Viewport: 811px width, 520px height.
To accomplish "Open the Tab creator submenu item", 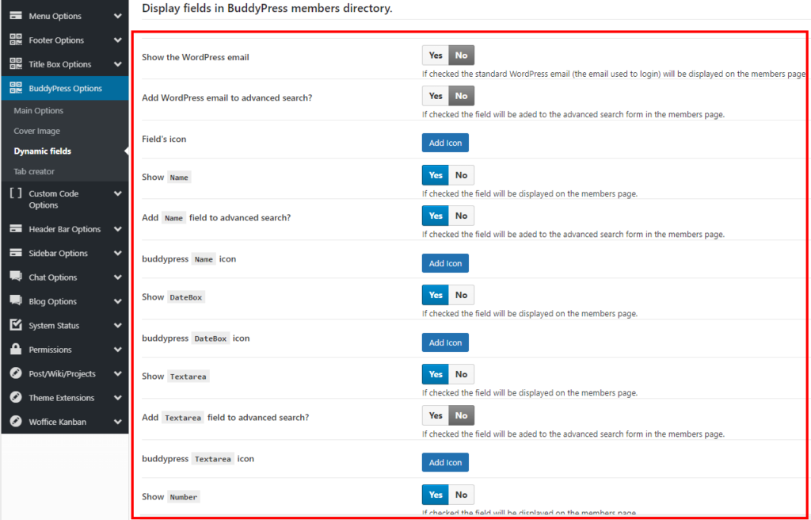I will 34,171.
